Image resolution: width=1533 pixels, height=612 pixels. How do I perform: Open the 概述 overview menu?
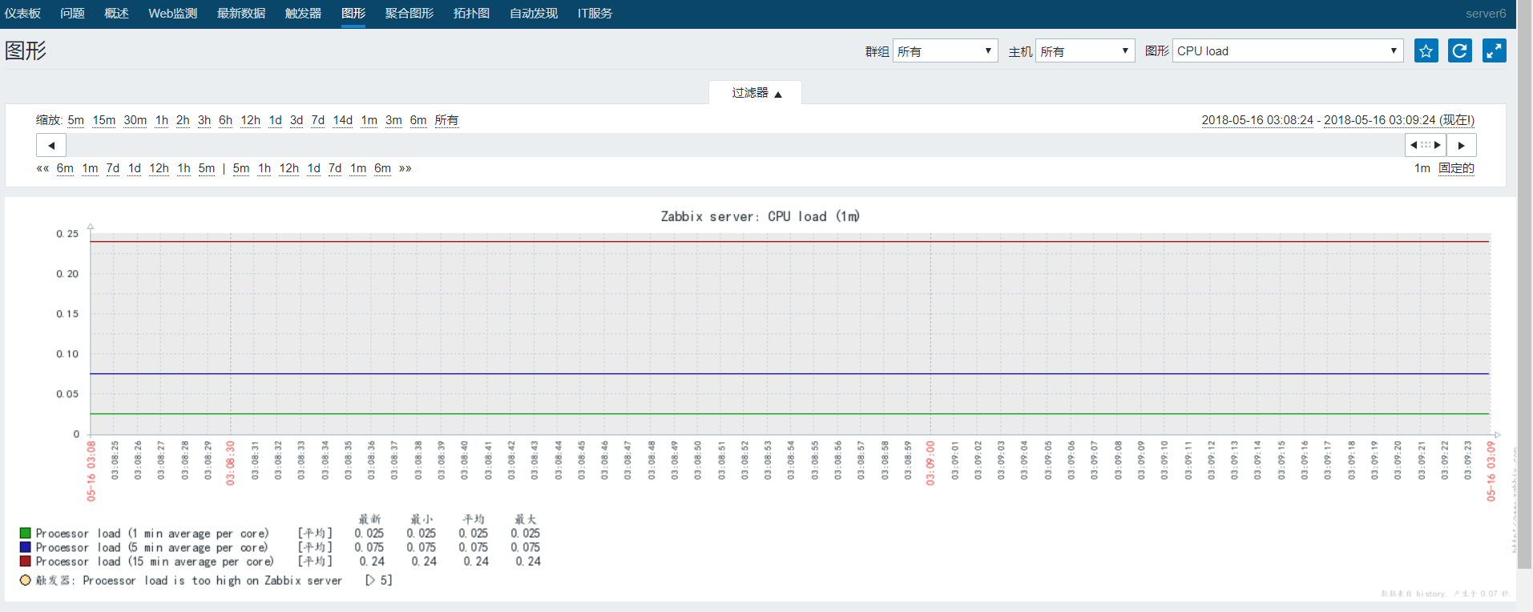point(116,14)
